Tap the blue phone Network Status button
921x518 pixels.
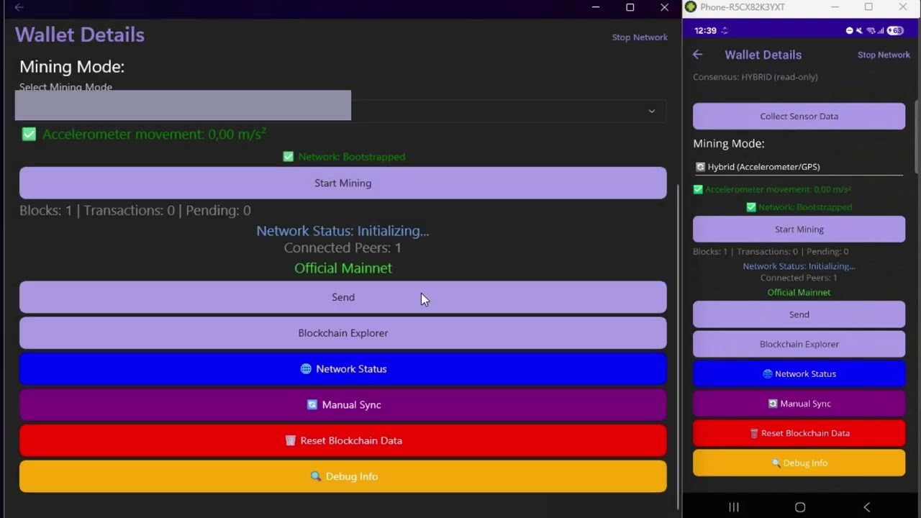(799, 373)
